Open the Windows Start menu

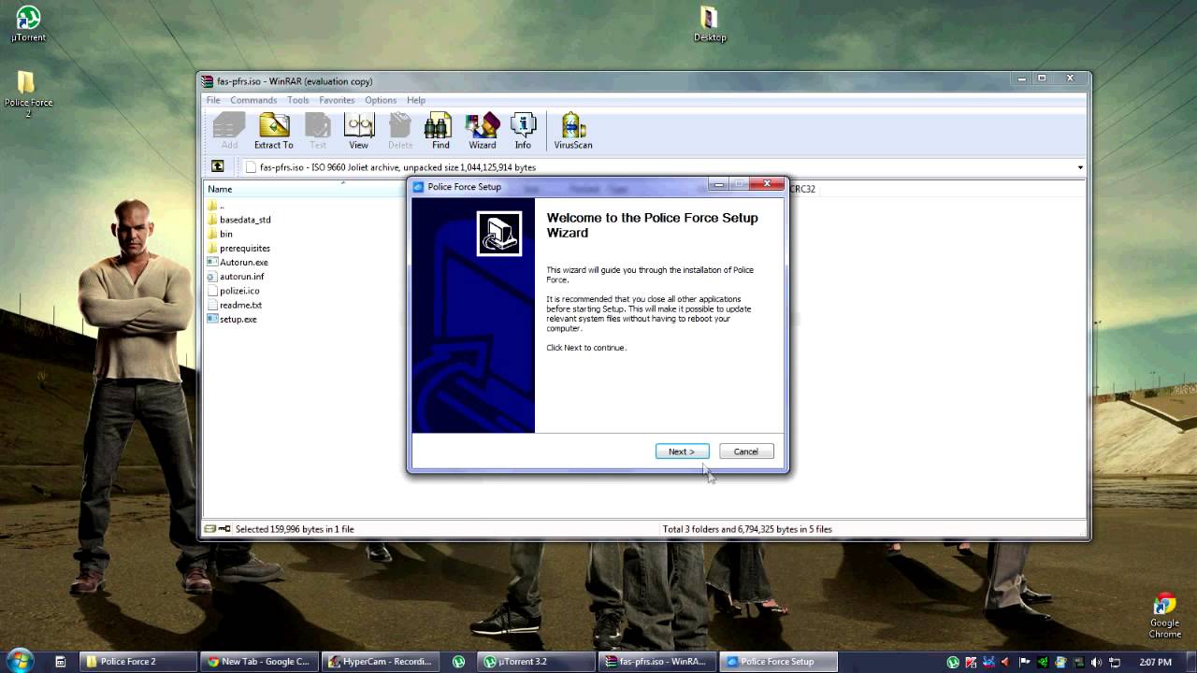(x=20, y=660)
